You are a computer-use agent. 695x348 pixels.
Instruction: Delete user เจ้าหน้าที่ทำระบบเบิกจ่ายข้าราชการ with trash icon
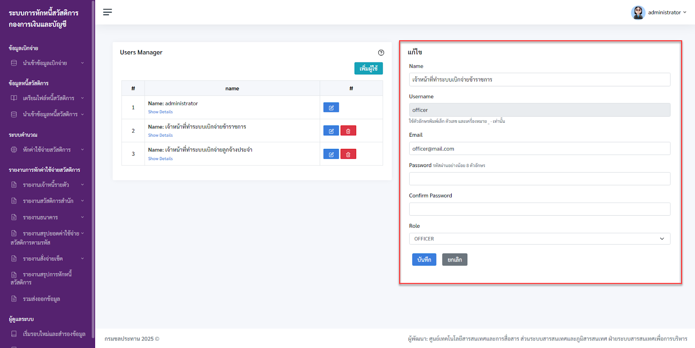click(348, 131)
